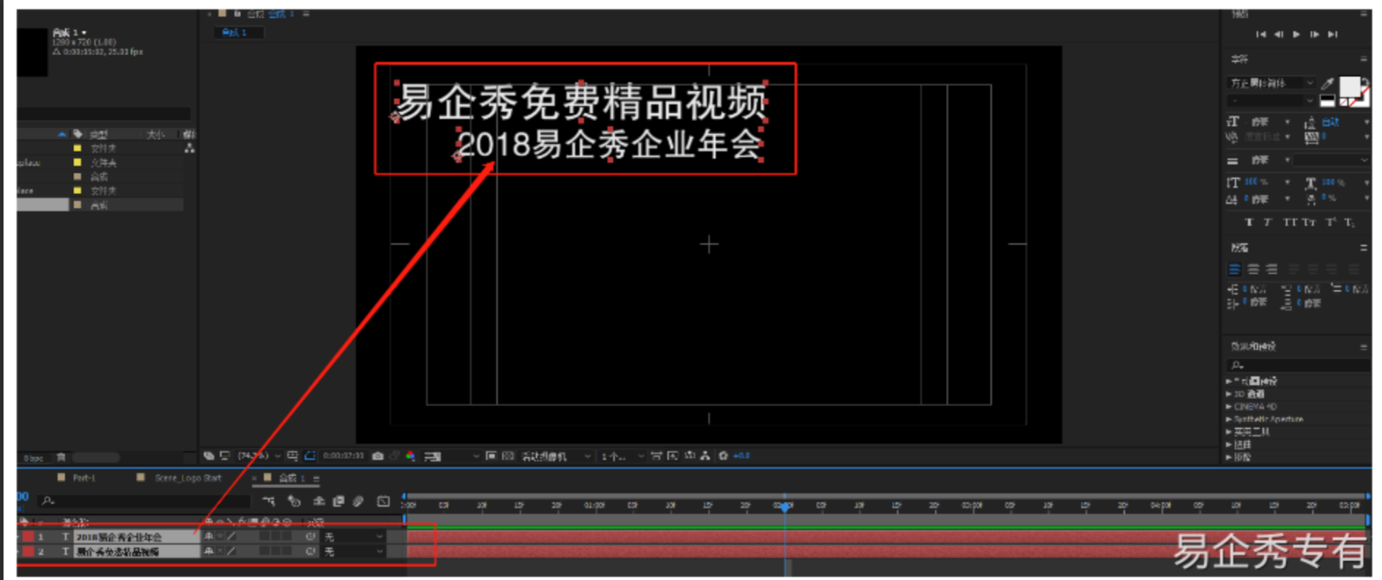Toggle shy switch on layer 1
This screenshot has height=580, width=1382.
(210, 537)
